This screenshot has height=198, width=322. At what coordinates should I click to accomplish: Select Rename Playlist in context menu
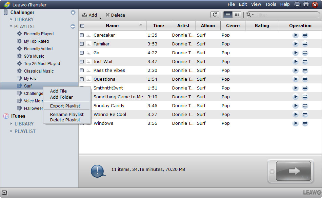pos(67,114)
